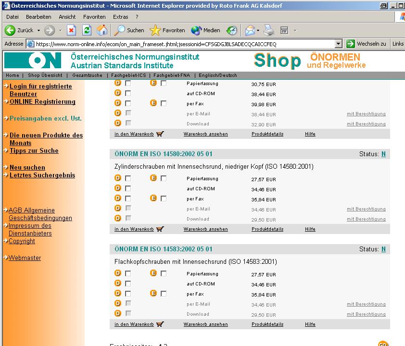The width and height of the screenshot is (405, 346).
Task: Click the forward navigation arrow icon
Action: coord(50,30)
